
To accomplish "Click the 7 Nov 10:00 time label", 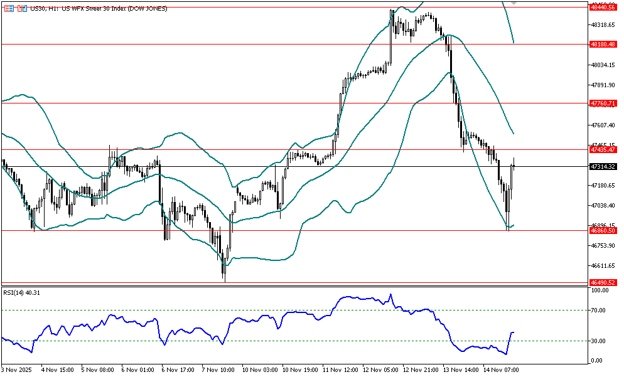I will coord(218,371).
